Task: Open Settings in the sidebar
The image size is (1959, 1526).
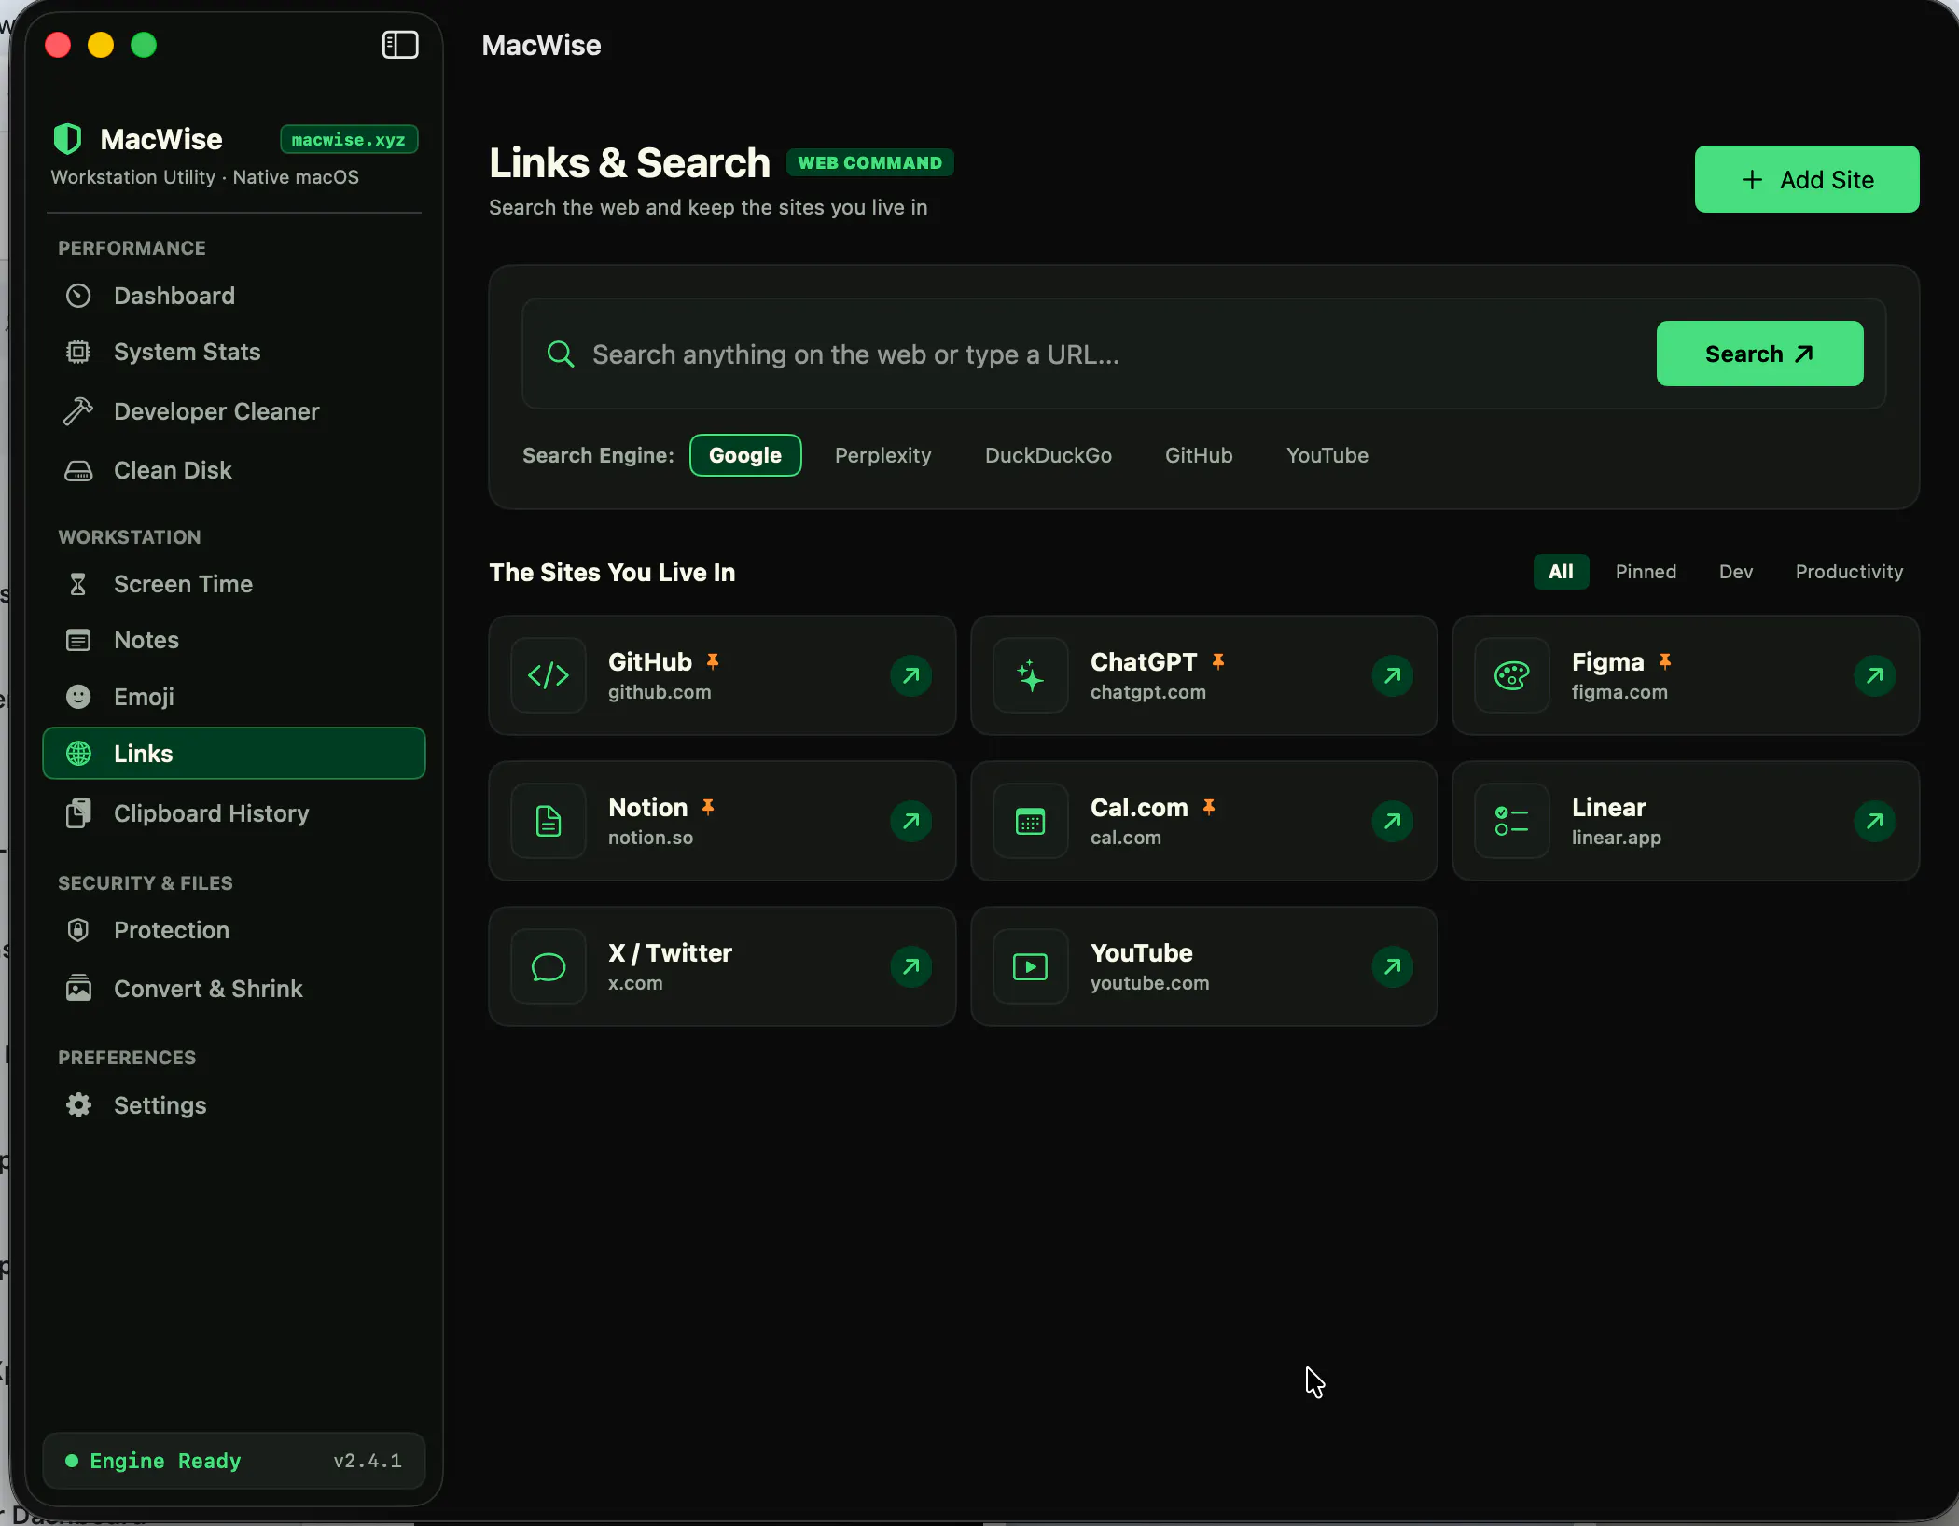Action: click(234, 1105)
